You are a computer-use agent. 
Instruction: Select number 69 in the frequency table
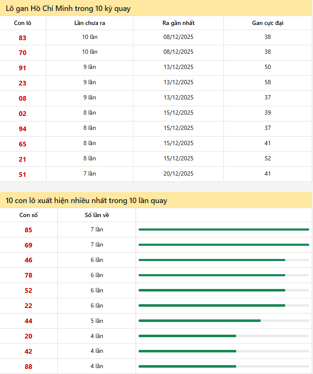pyautogui.click(x=28, y=245)
